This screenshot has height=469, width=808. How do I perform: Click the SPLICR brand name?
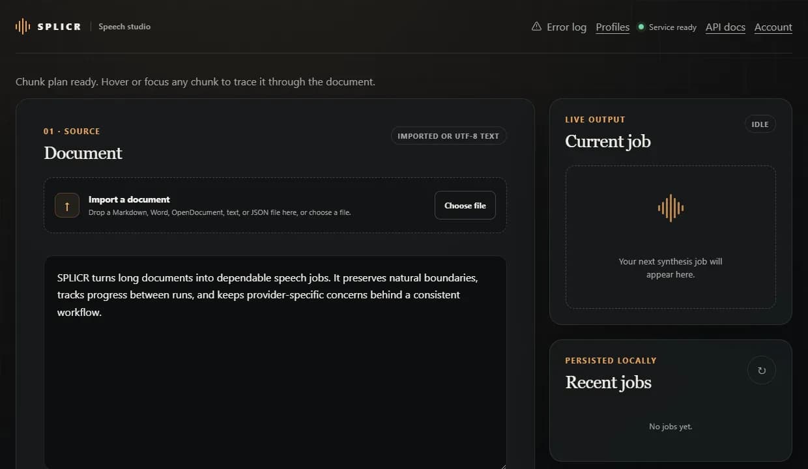tap(59, 27)
